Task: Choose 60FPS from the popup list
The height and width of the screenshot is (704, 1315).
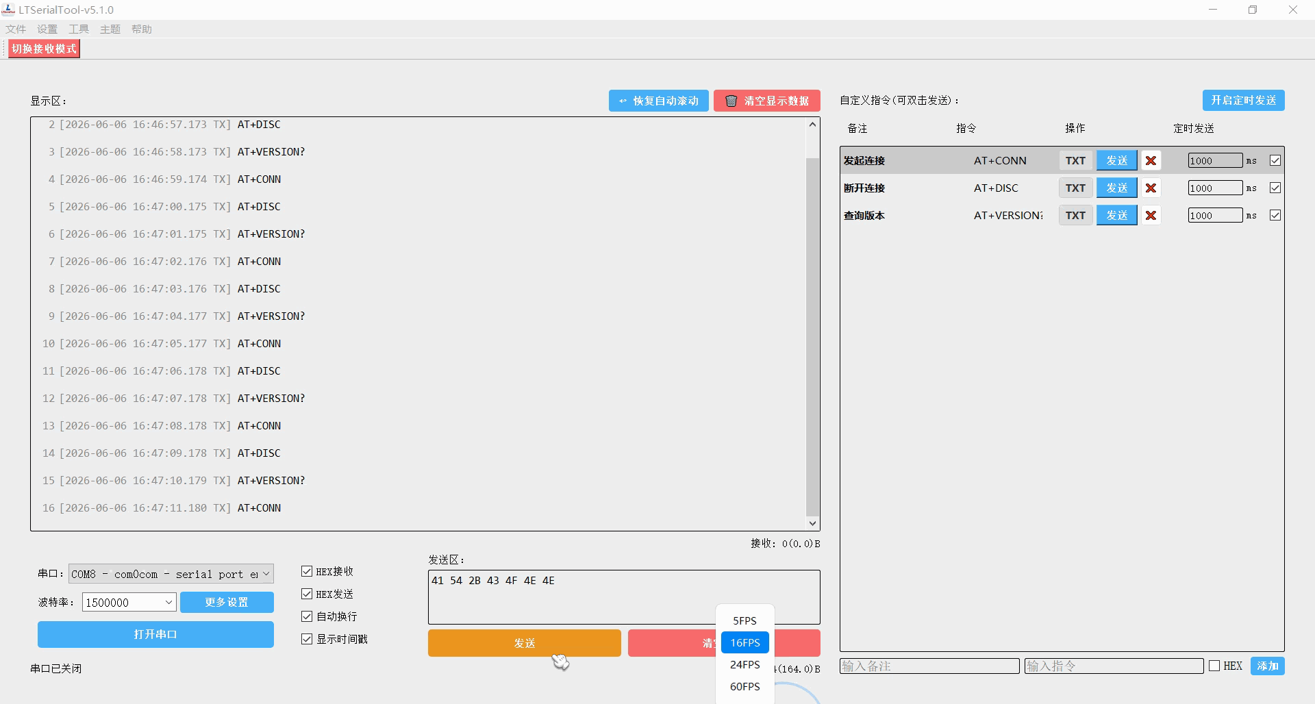Action: 744,686
